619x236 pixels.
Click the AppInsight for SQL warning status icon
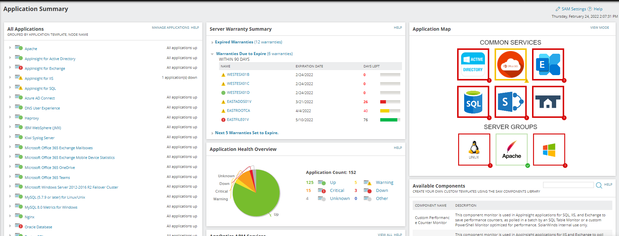pyautogui.click(x=19, y=87)
